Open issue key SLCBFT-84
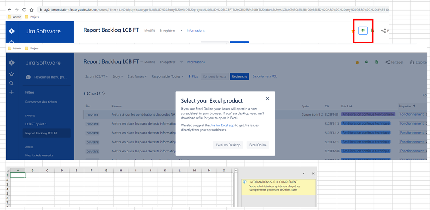Viewport: 430px width, 210px height. 331,115
